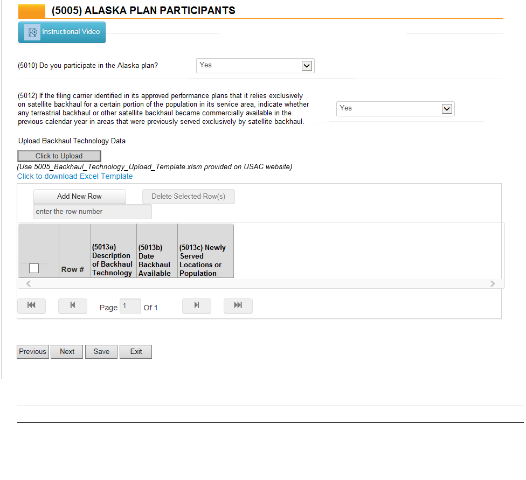The width and height of the screenshot is (526, 480).
Task: Check the select-all checkbox in table header
Action: (x=34, y=268)
